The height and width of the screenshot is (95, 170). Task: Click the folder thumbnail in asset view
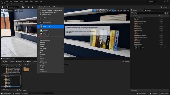pyautogui.click(x=26, y=69)
